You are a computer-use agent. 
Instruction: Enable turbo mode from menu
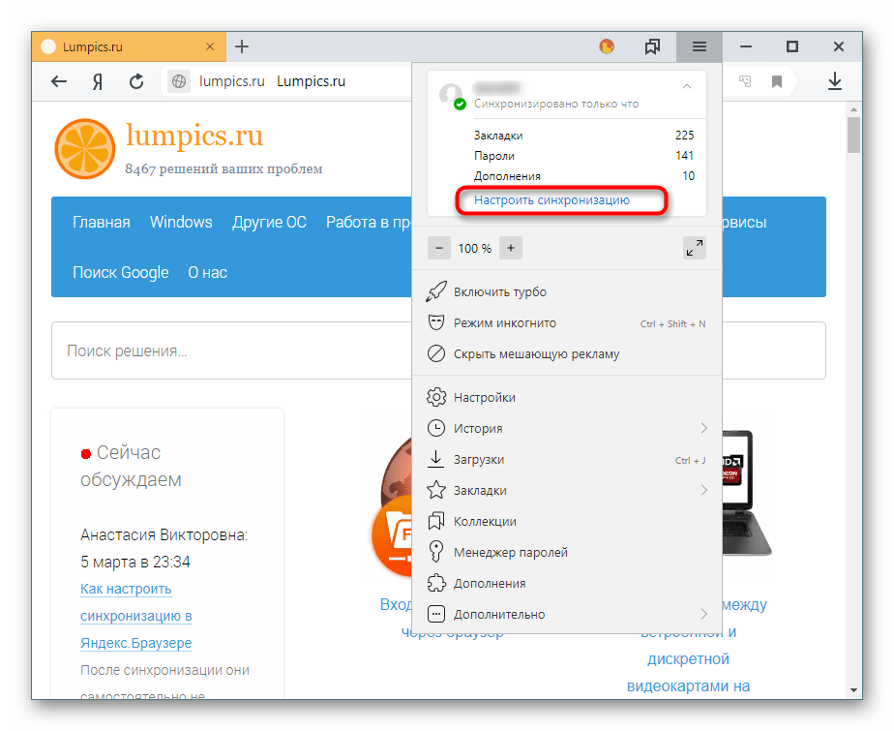pos(501,292)
